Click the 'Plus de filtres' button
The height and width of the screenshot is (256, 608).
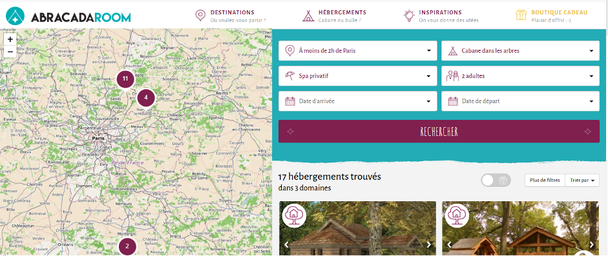tap(545, 180)
